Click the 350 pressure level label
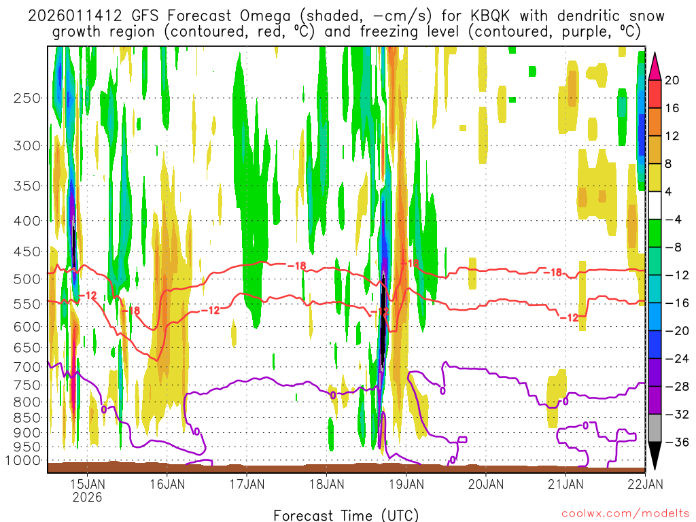Screen dimensions: 696x522 coord(27,186)
